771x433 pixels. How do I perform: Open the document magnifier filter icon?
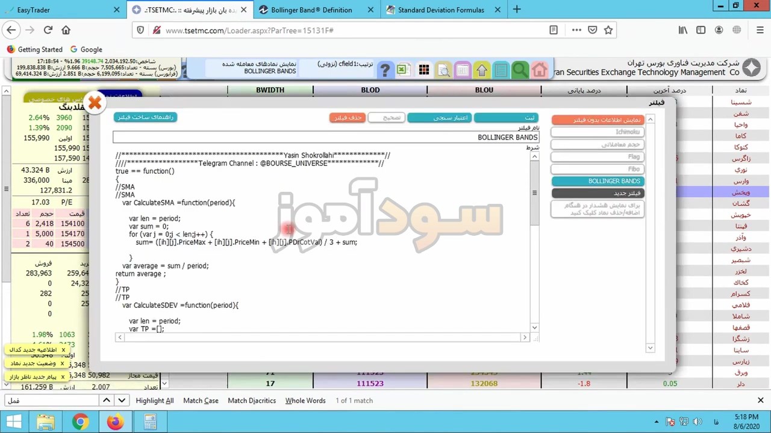pyautogui.click(x=443, y=70)
